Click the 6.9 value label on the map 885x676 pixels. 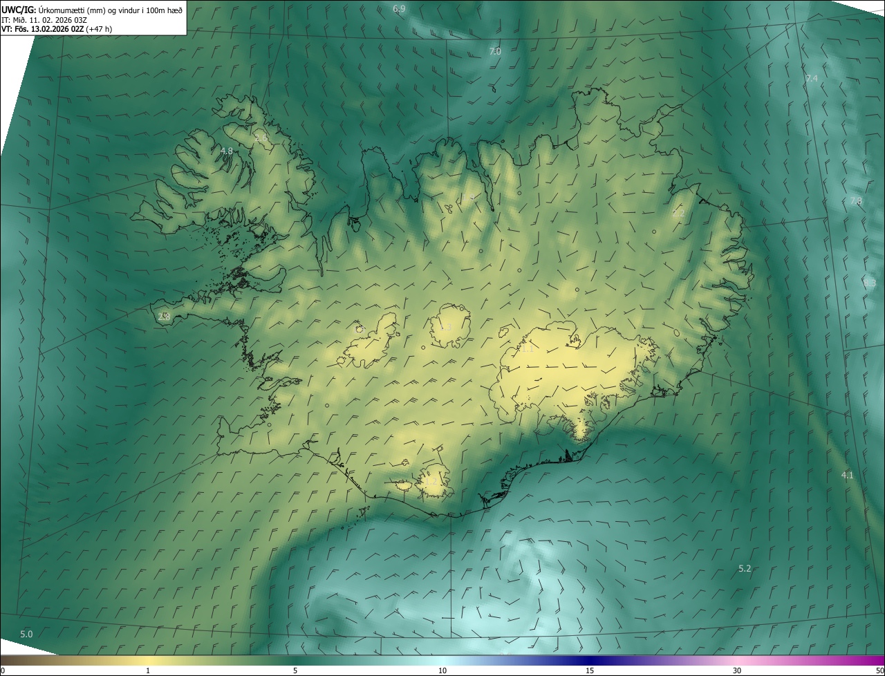[399, 9]
